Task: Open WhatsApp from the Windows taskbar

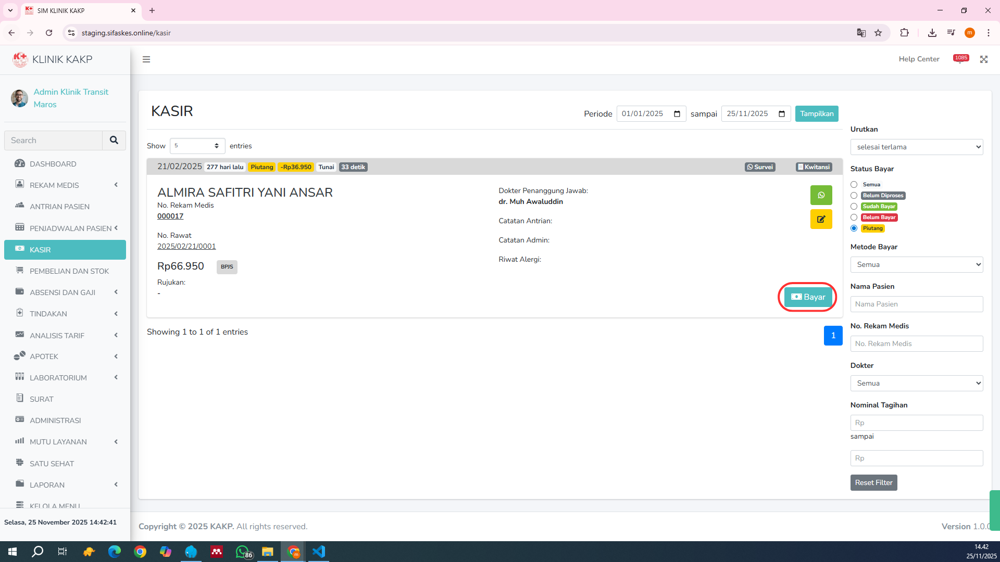Action: (243, 552)
